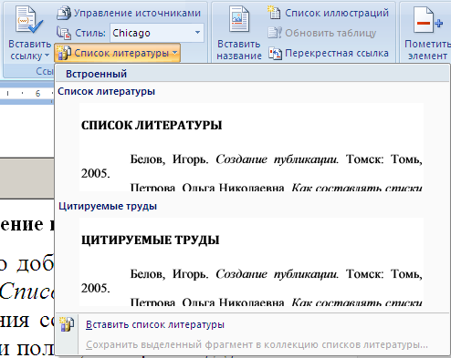Click the horizontal ruler near mark 6
The image size is (451, 358).
37,93
